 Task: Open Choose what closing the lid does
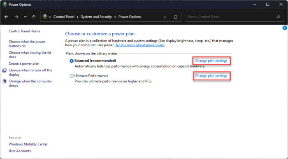30,55
